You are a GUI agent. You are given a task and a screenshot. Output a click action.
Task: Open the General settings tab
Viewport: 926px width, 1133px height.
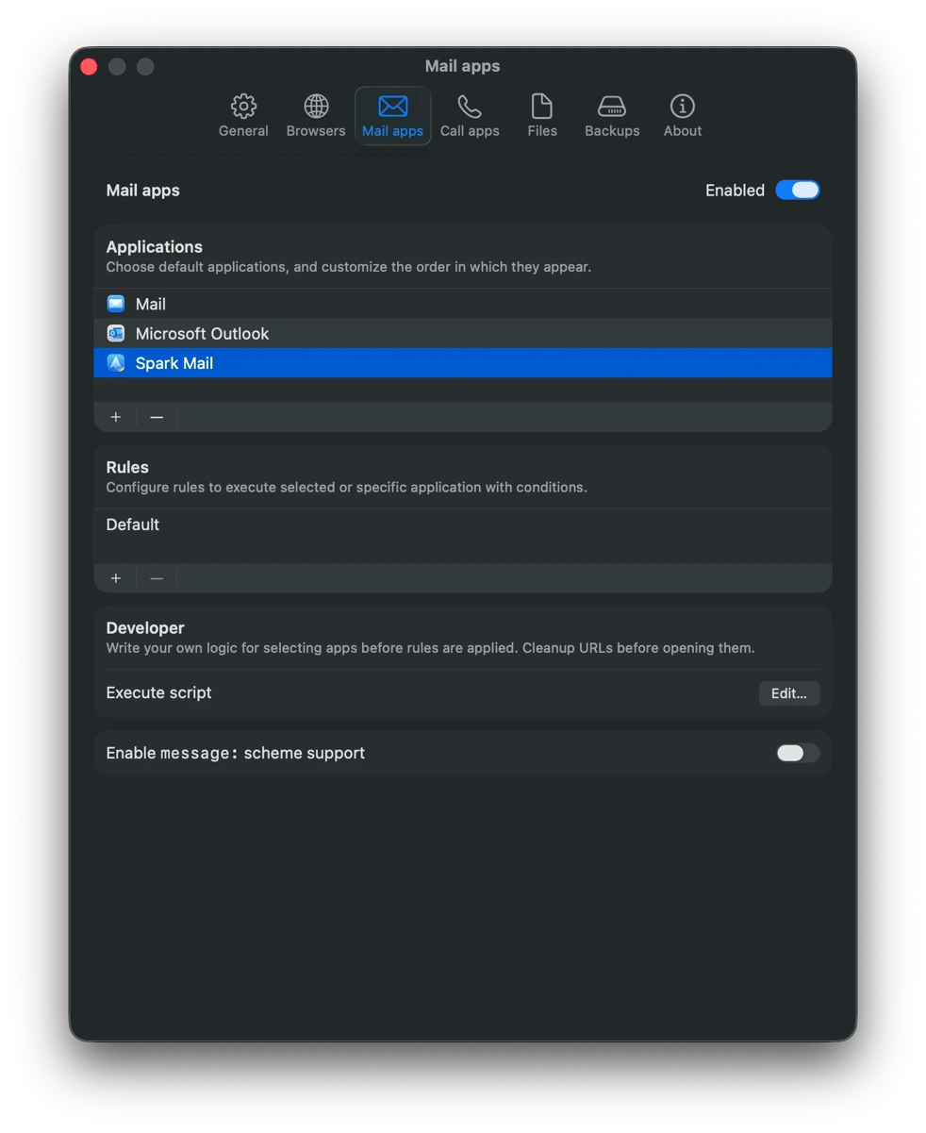(x=243, y=116)
